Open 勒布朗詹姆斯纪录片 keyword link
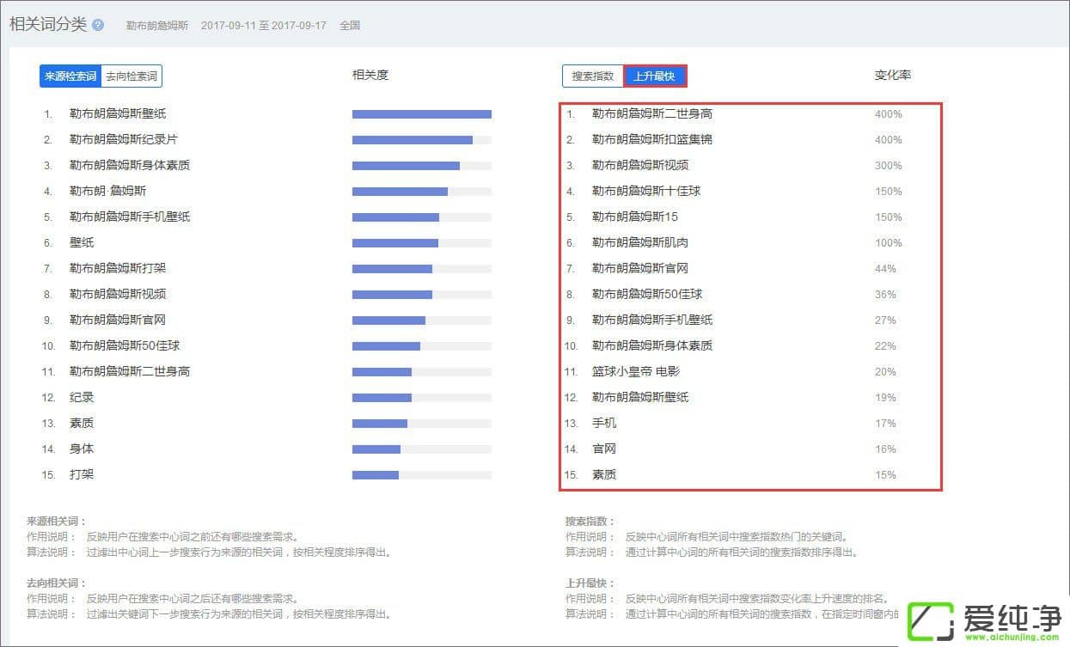 pyautogui.click(x=124, y=139)
